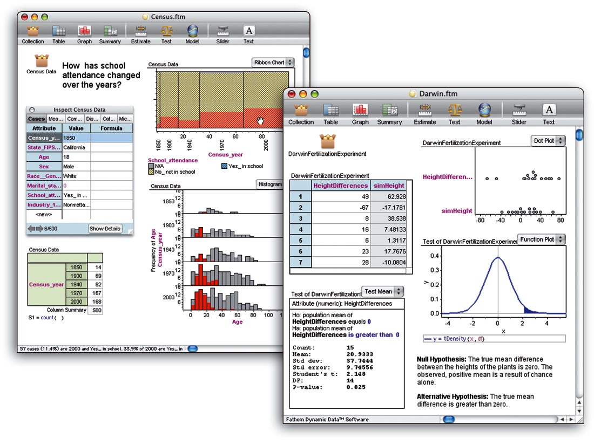This screenshot has height=445, width=594.
Task: Click the tDensity function formula field
Action: [x=494, y=338]
